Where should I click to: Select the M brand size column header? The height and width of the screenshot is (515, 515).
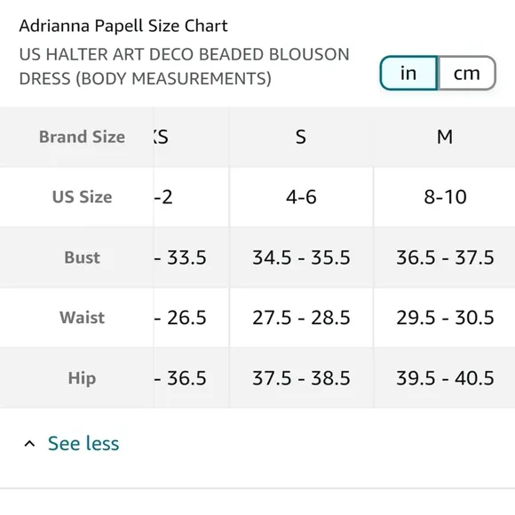tap(445, 137)
